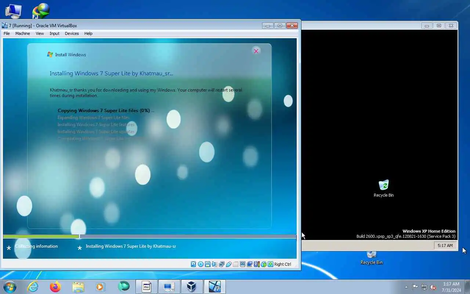Click the Installing Windows 7 Super Lite features step
Screen dimensions: 470x294
click(96, 125)
